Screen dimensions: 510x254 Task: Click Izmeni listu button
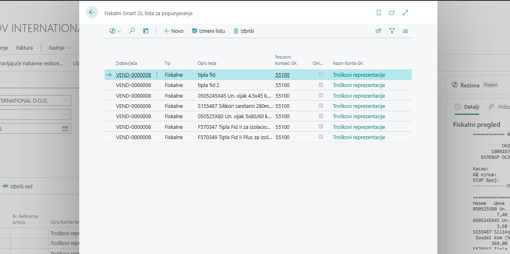point(208,31)
